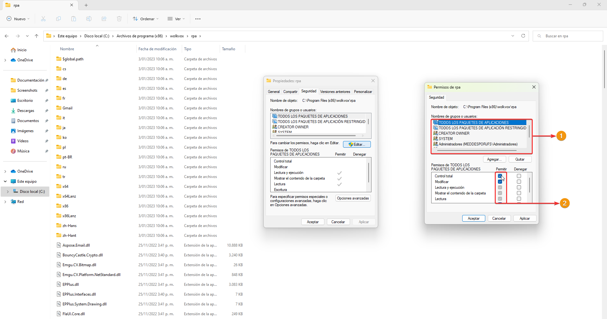Toggle Permitir for Lectura y ejecución
The image size is (607, 319).
500,187
